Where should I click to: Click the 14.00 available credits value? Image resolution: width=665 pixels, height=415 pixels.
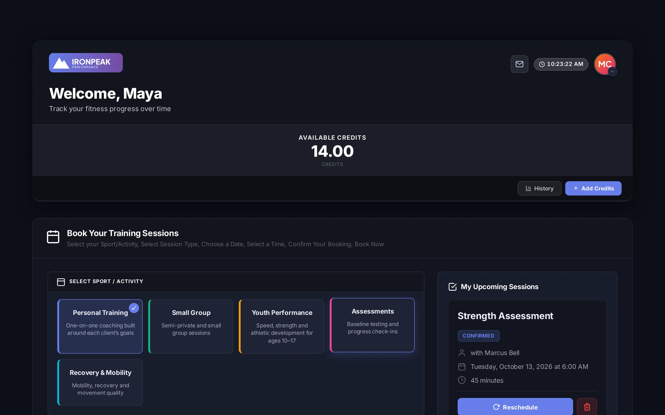coord(332,151)
